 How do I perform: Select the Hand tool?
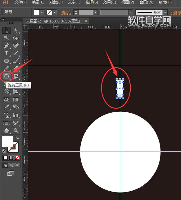pos(6,131)
